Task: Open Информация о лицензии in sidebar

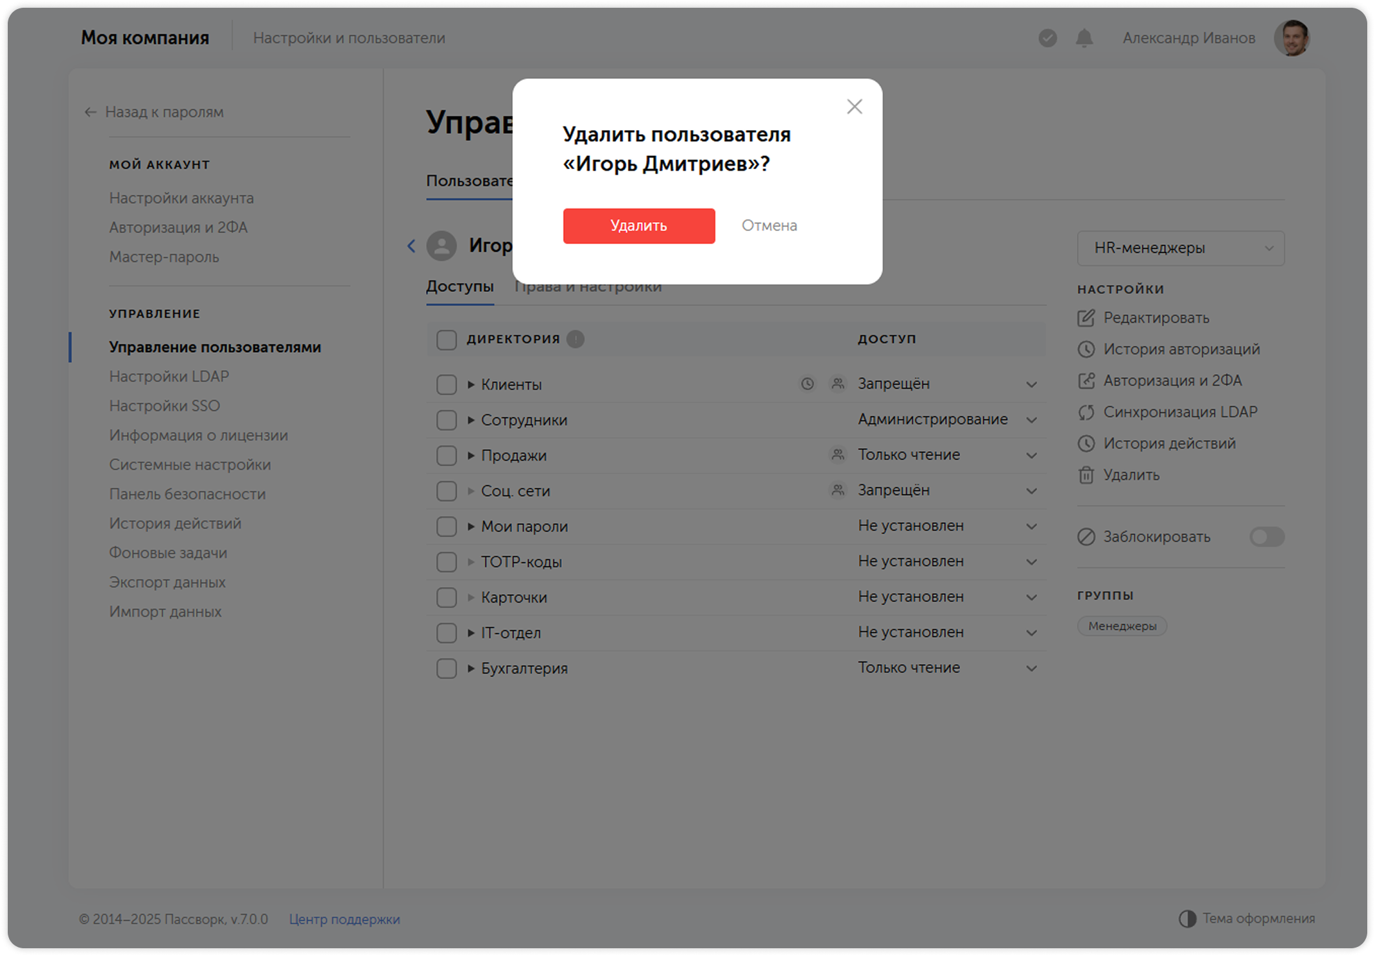Action: click(198, 436)
